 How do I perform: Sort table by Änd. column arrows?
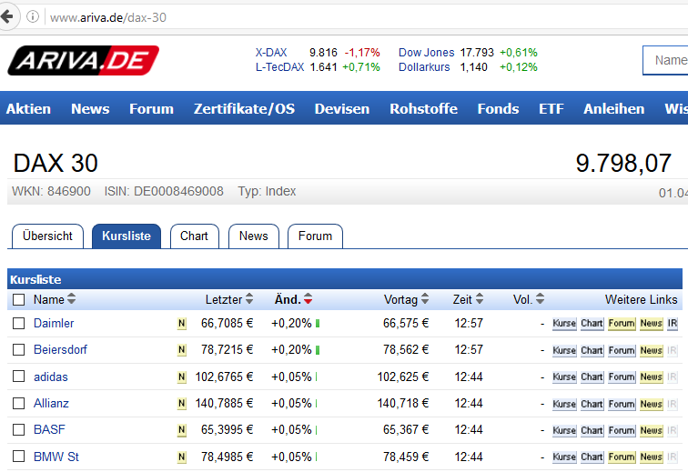click(308, 298)
